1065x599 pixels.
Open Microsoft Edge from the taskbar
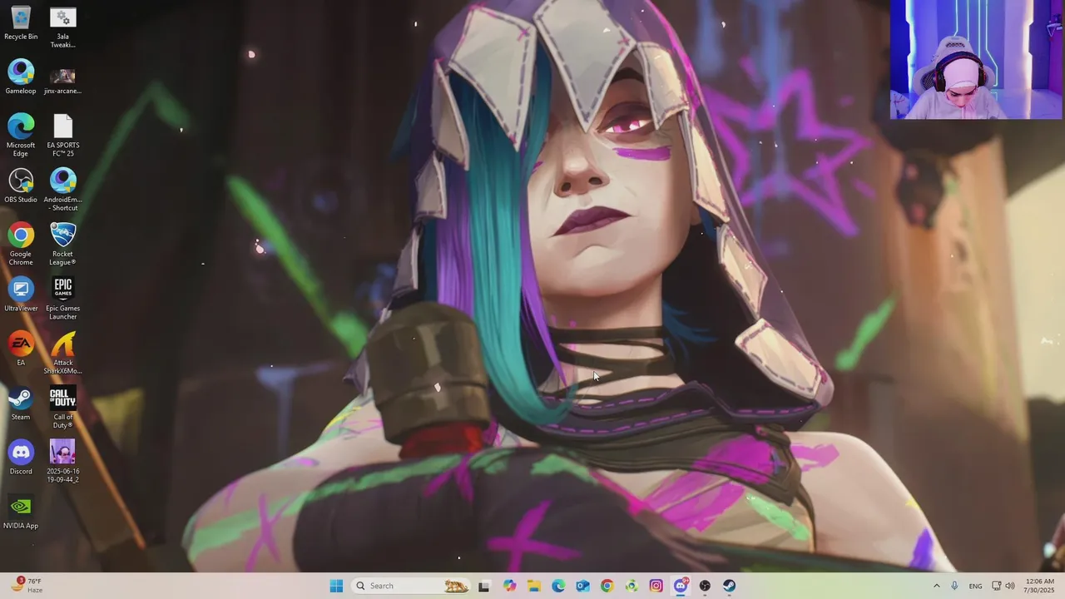[558, 586]
